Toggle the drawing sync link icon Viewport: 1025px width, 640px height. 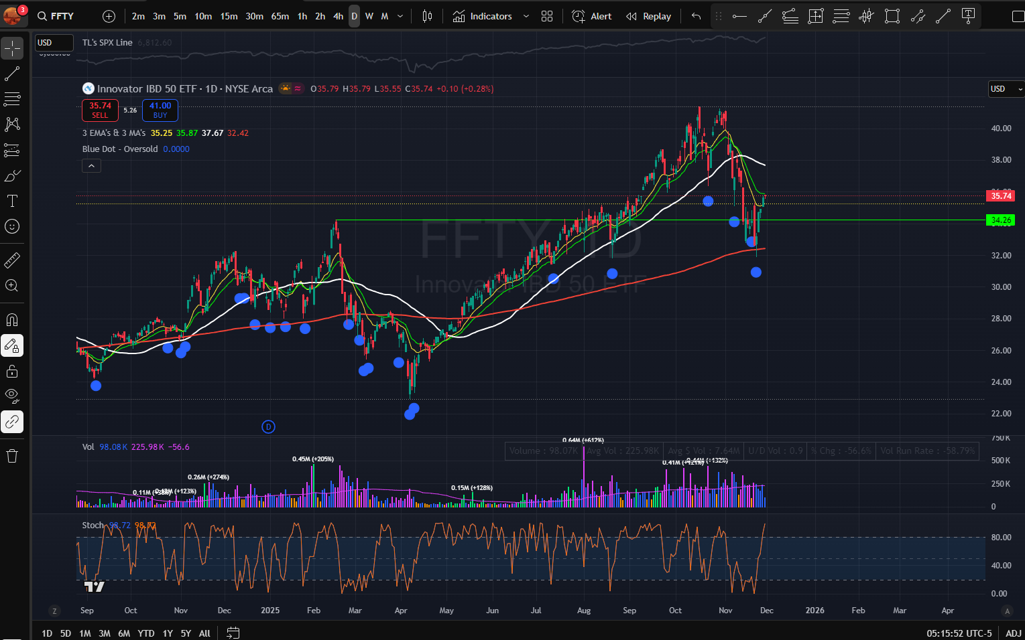tap(12, 422)
